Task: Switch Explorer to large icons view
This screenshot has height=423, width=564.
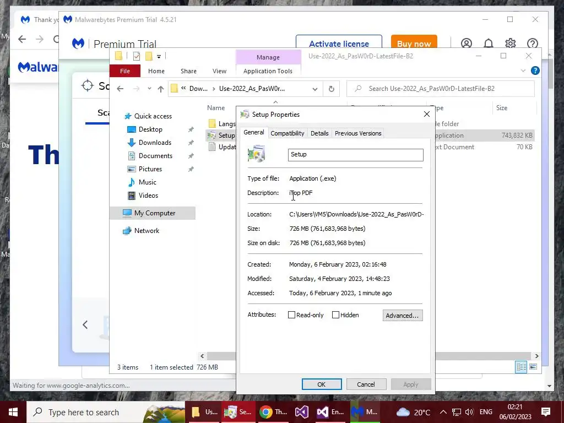Action: (x=533, y=366)
